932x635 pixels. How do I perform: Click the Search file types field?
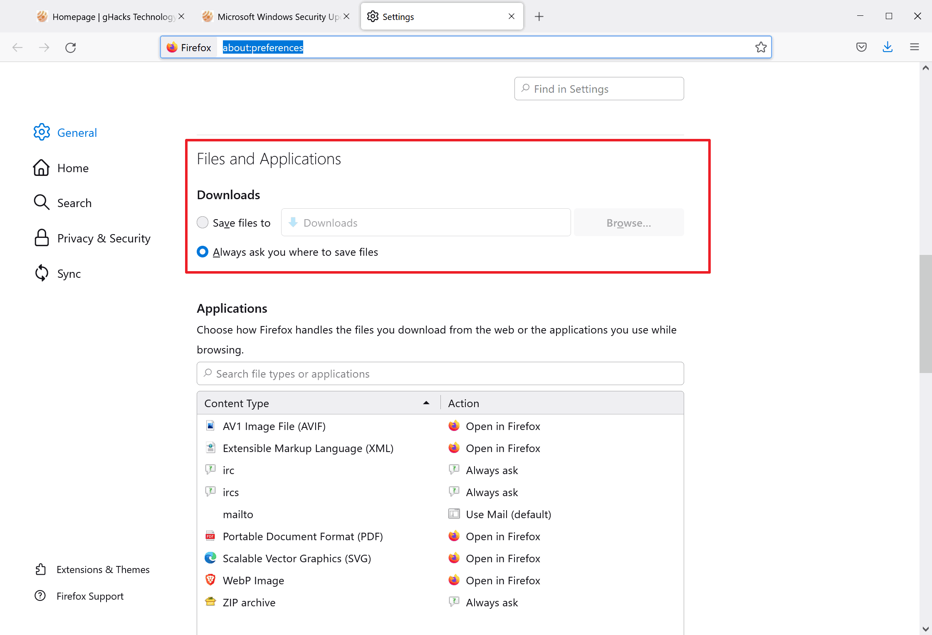[x=440, y=374]
